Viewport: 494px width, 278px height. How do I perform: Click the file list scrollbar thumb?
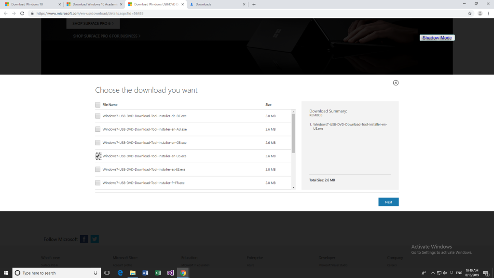click(x=293, y=133)
